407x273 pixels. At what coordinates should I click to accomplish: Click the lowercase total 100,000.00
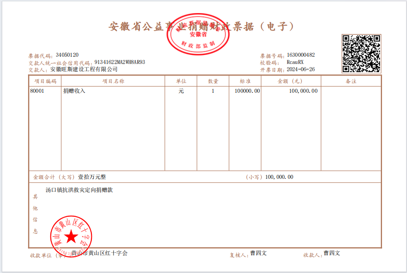pos(279,177)
